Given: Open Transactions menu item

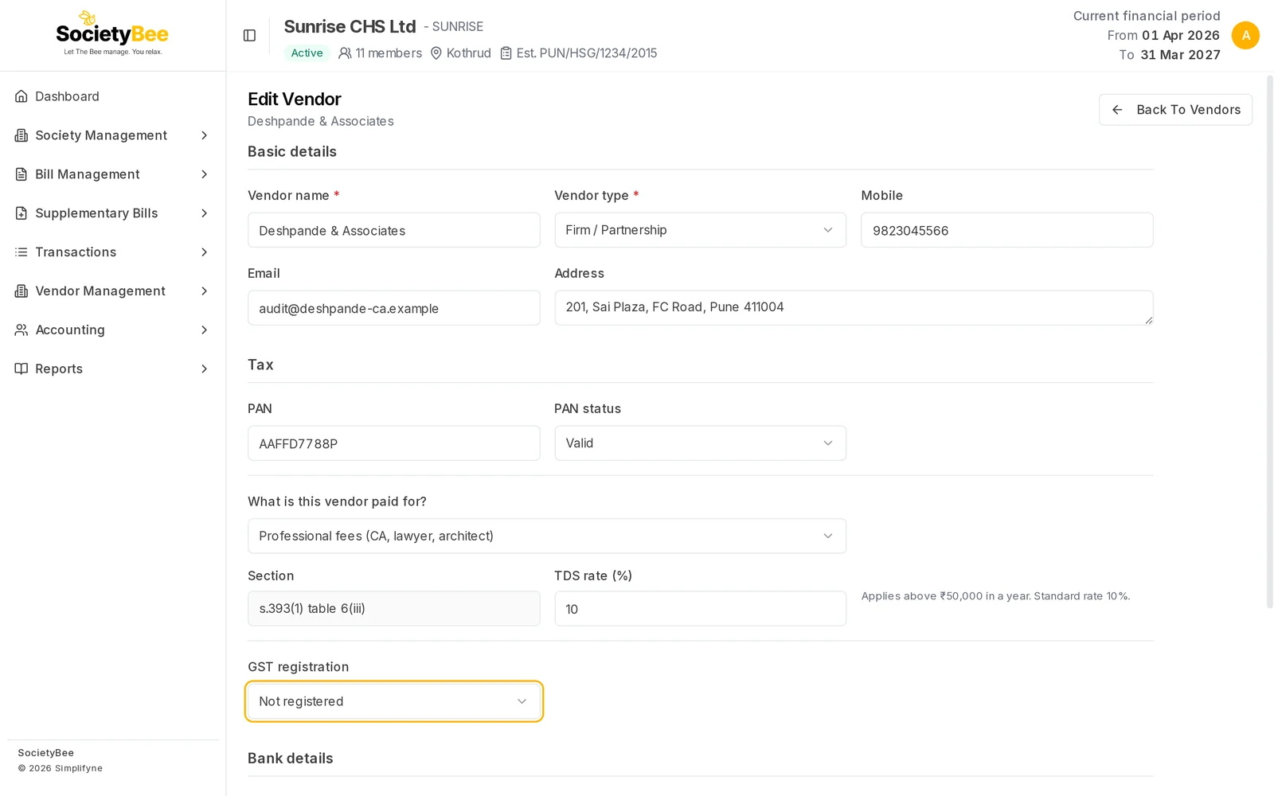Looking at the screenshot, I should click(x=112, y=252).
